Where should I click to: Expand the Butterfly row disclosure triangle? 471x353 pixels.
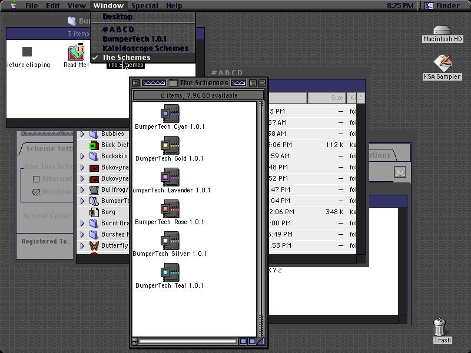pyautogui.click(x=82, y=245)
